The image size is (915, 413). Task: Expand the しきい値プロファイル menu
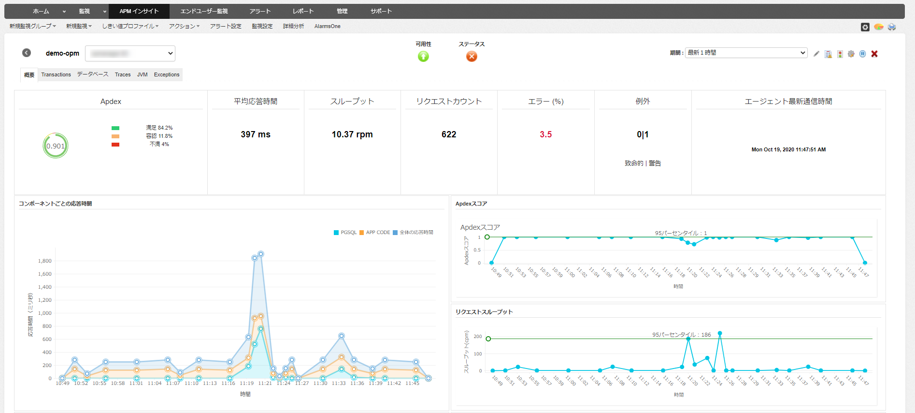pos(130,26)
